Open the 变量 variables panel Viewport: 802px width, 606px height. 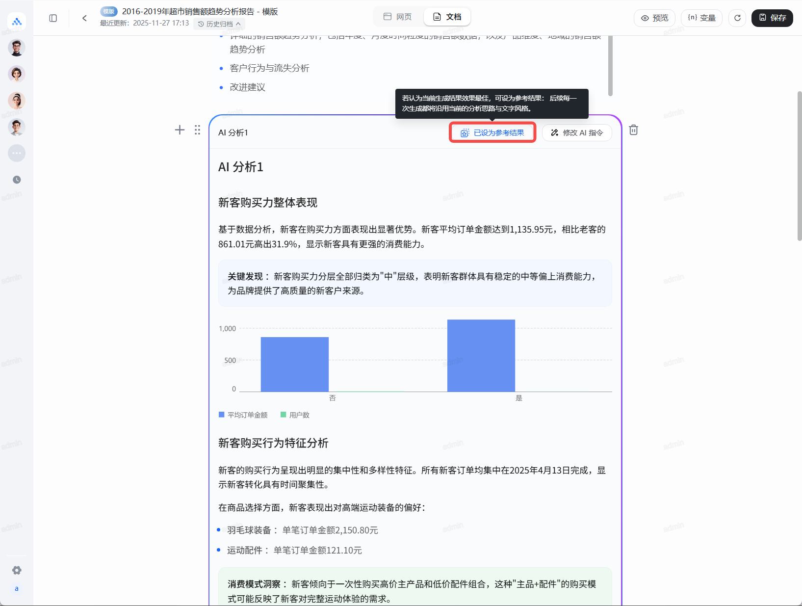coord(701,18)
